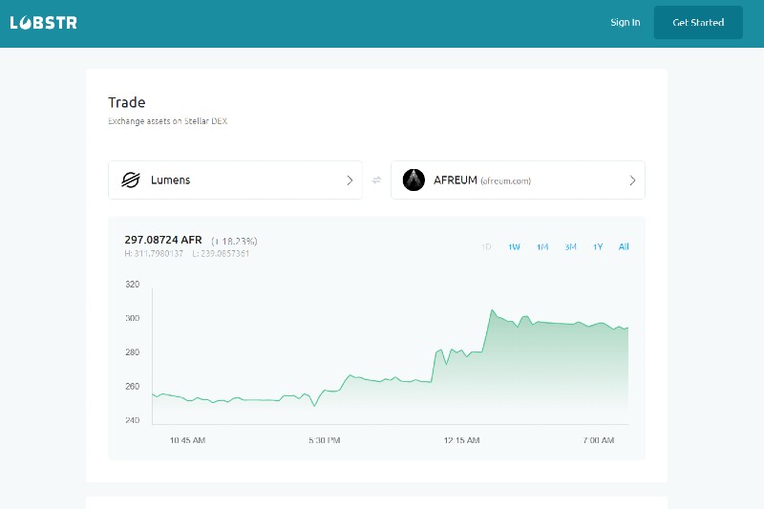Click the 18.23% change percentage
This screenshot has height=509, width=764.
[234, 241]
